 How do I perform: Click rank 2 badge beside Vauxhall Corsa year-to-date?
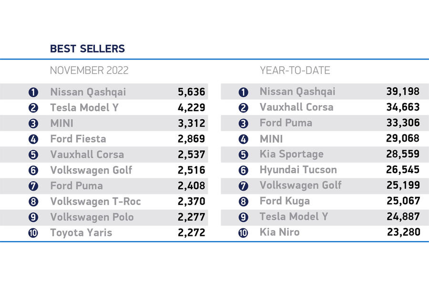point(243,108)
